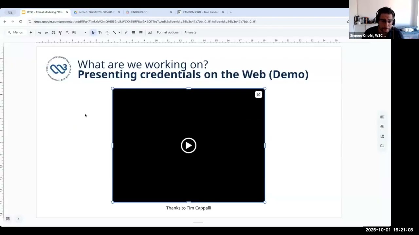This screenshot has width=419, height=235.
Task: Search the Menus box
Action: coord(15,32)
